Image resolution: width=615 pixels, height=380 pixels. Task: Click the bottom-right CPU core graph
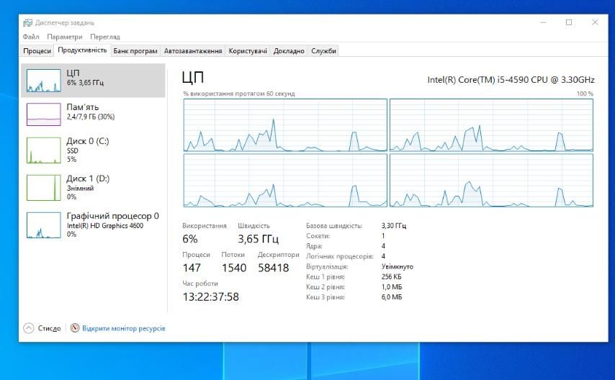tap(491, 181)
